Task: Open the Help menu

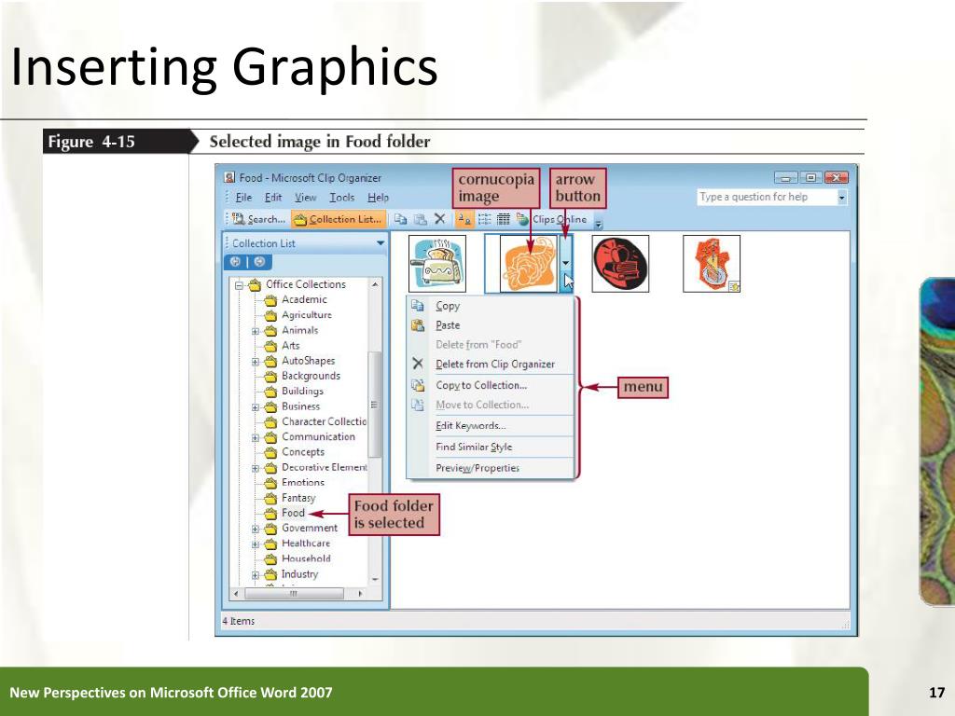Action: pyautogui.click(x=379, y=198)
